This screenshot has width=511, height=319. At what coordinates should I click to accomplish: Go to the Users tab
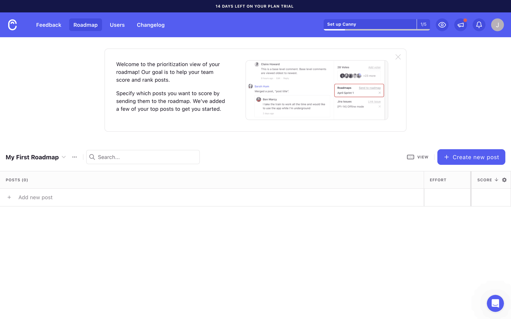click(x=117, y=25)
